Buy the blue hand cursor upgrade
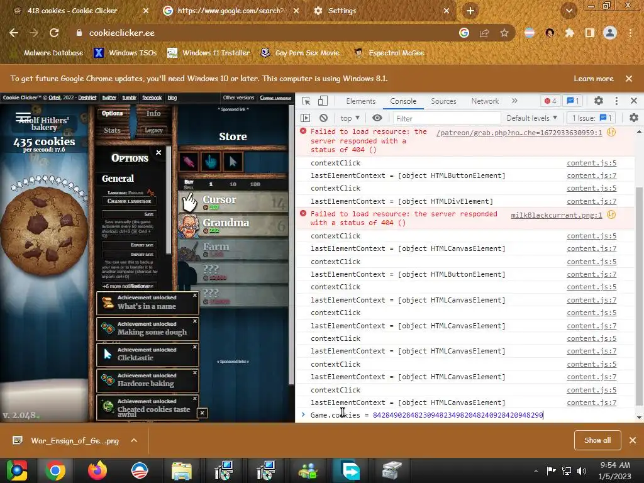This screenshot has width=644, height=483. pyautogui.click(x=211, y=162)
